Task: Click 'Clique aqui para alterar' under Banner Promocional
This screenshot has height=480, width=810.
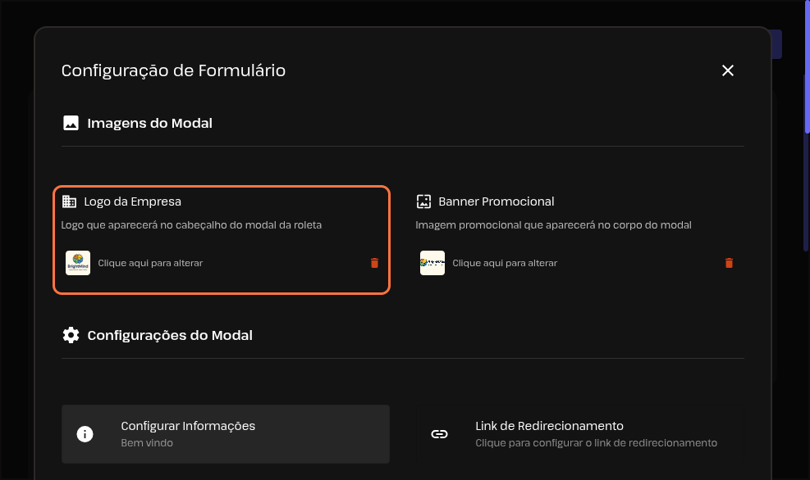Action: (x=505, y=263)
